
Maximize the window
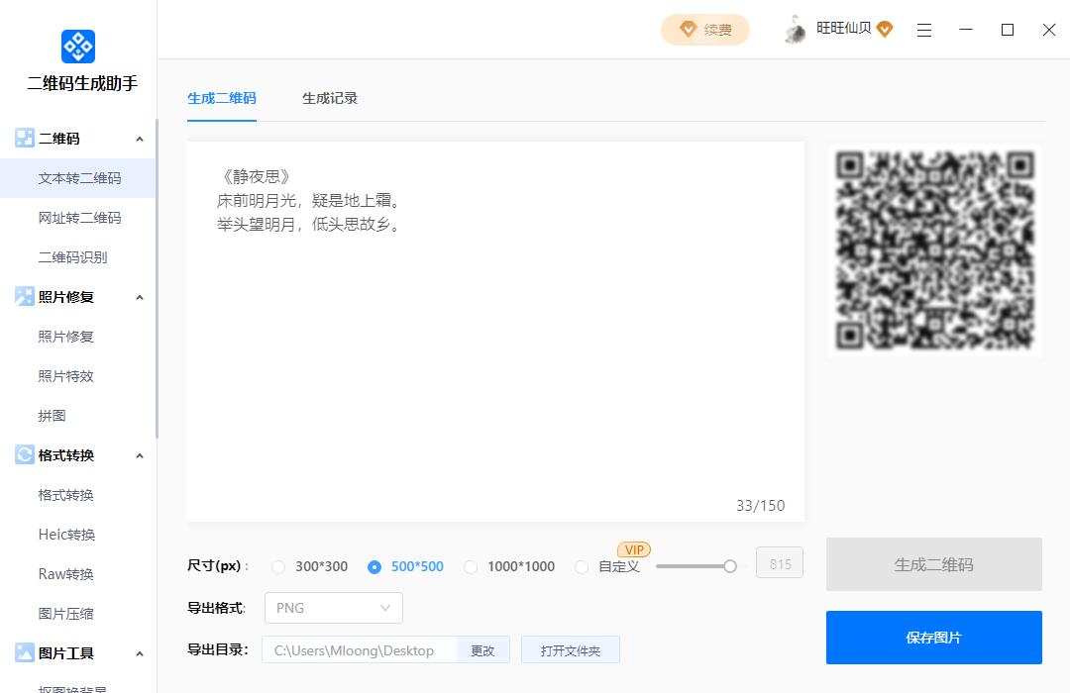(1008, 30)
